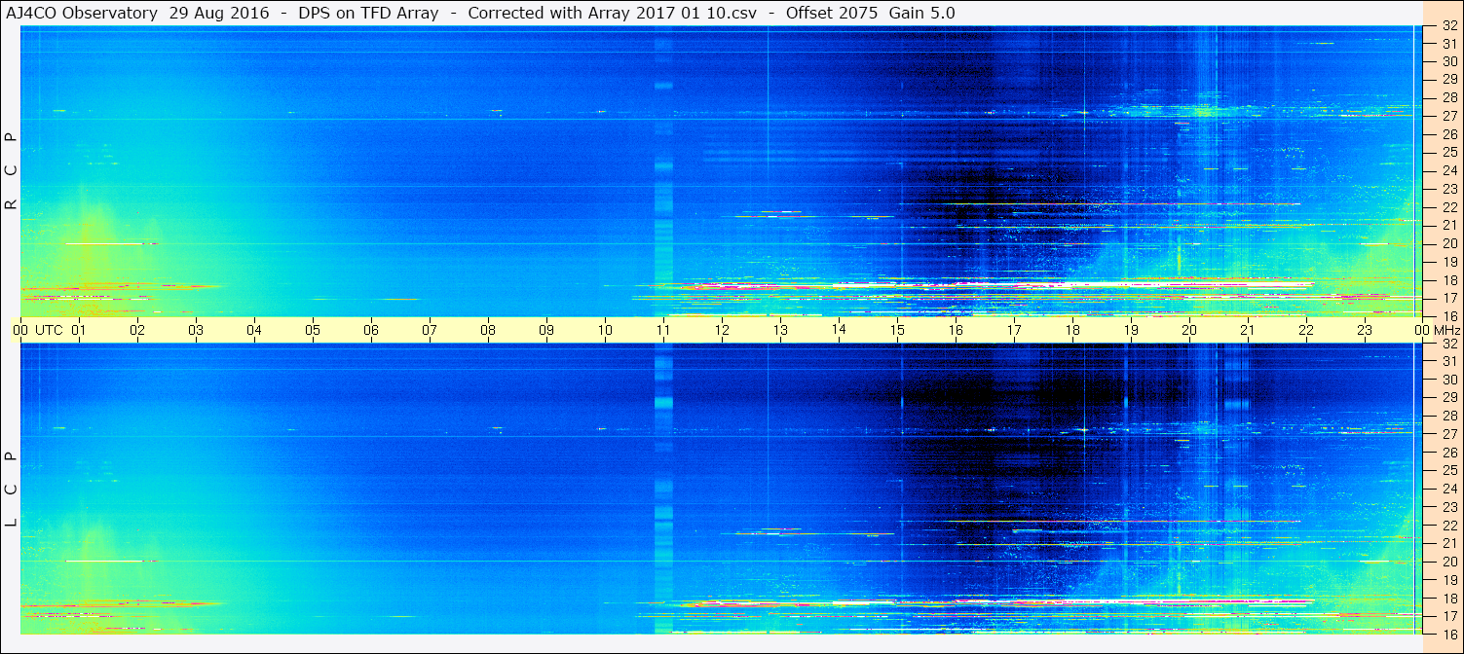
Task: Click the UTC label on time axis
Action: (49, 330)
